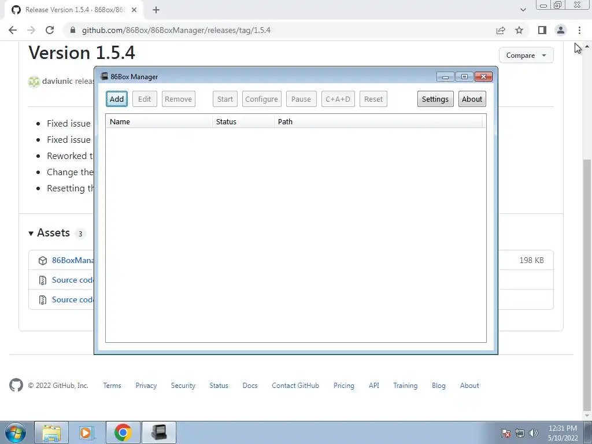Open the Compare dropdown on GitHub

[x=526, y=55]
